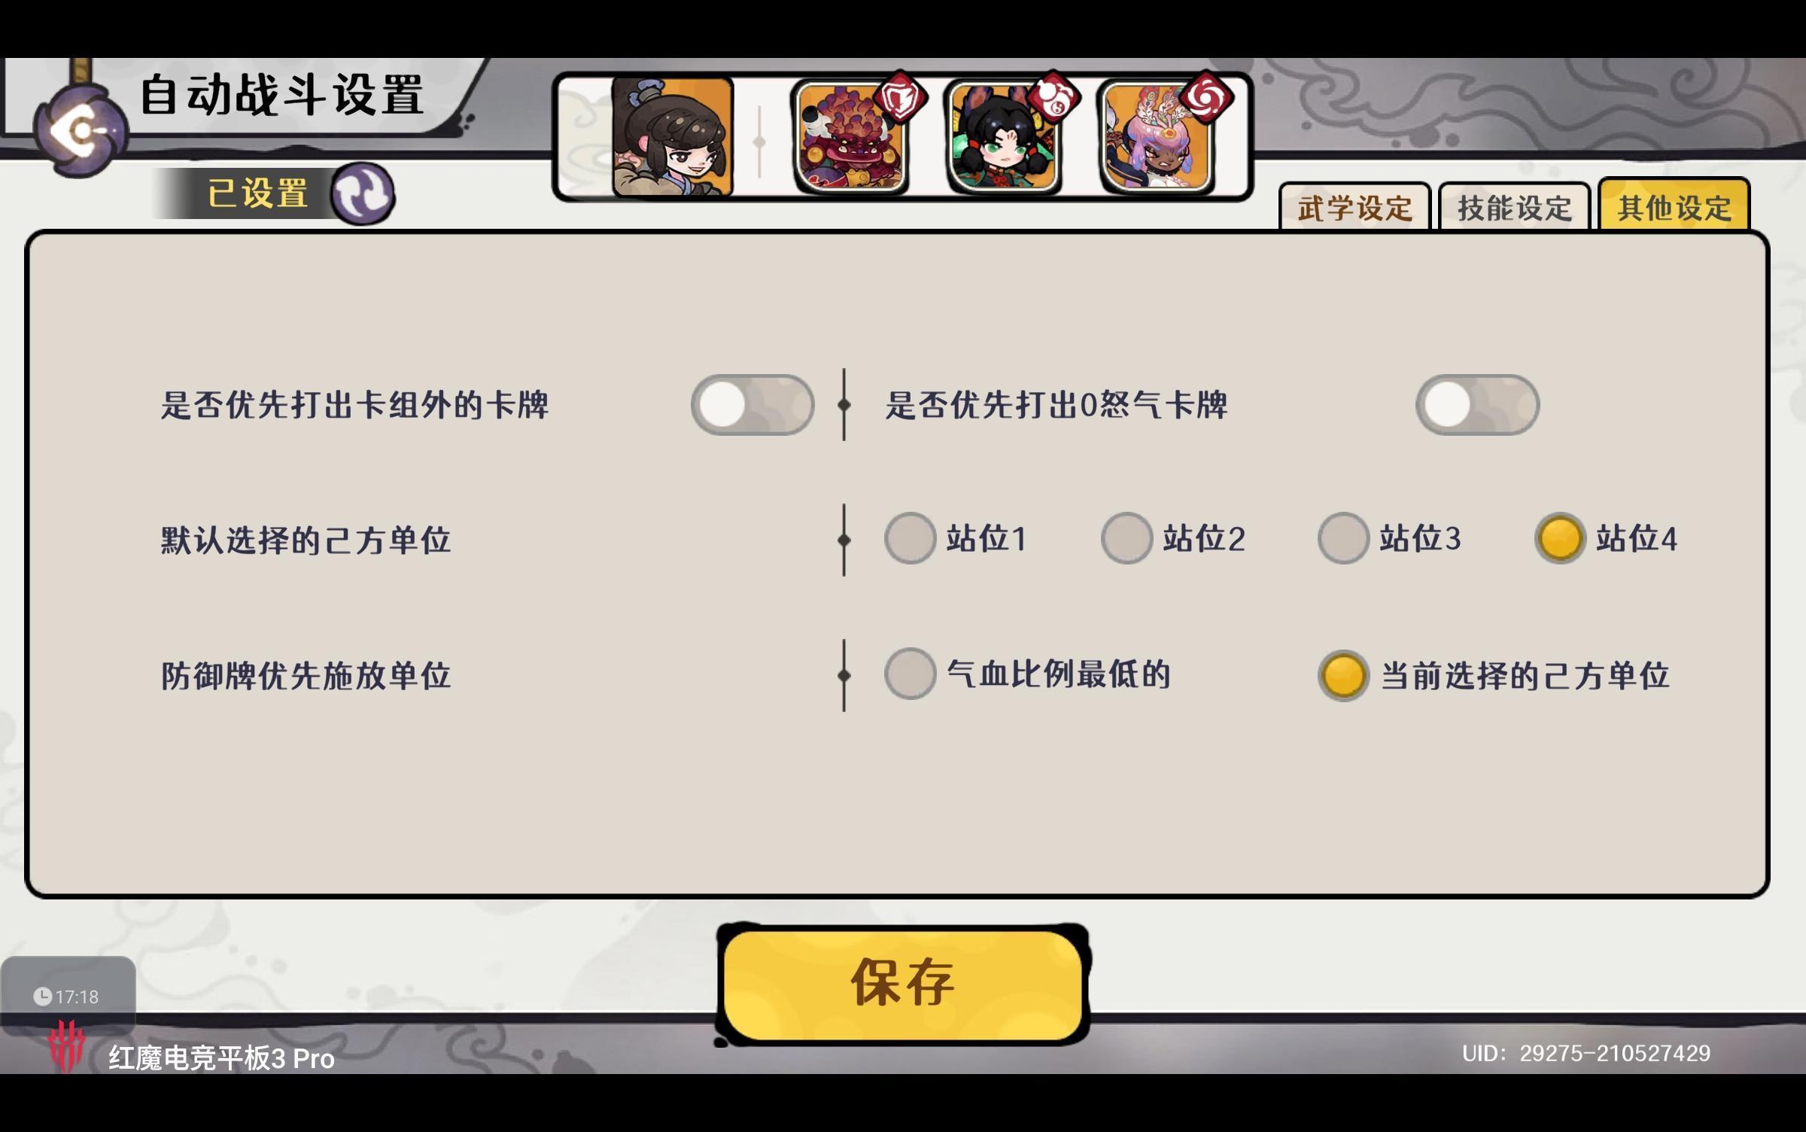Image resolution: width=1806 pixels, height=1132 pixels.
Task: Click the shield badge on lion portrait
Action: click(x=900, y=97)
